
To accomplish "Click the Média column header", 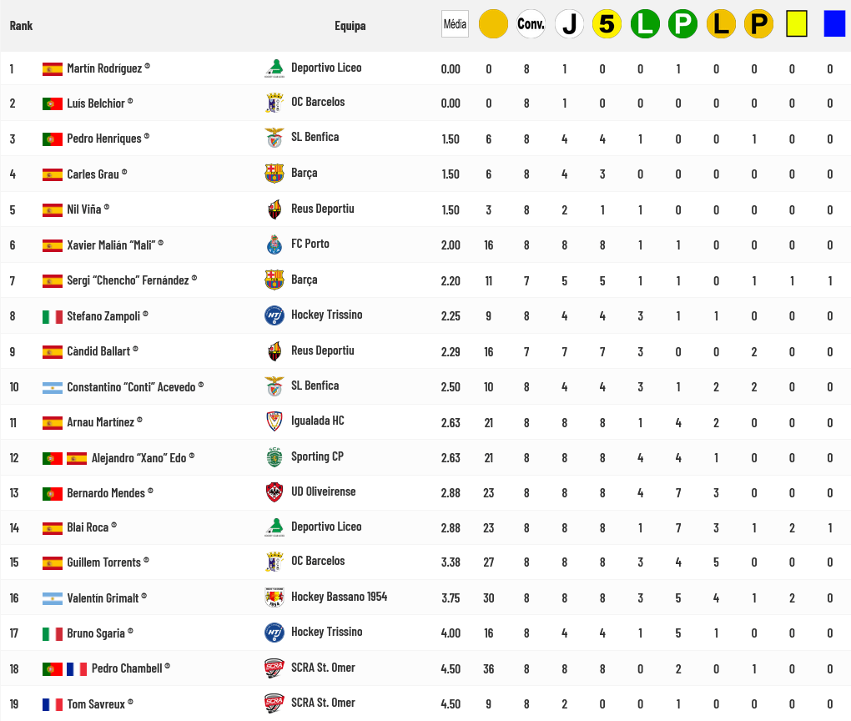I will pos(455,24).
